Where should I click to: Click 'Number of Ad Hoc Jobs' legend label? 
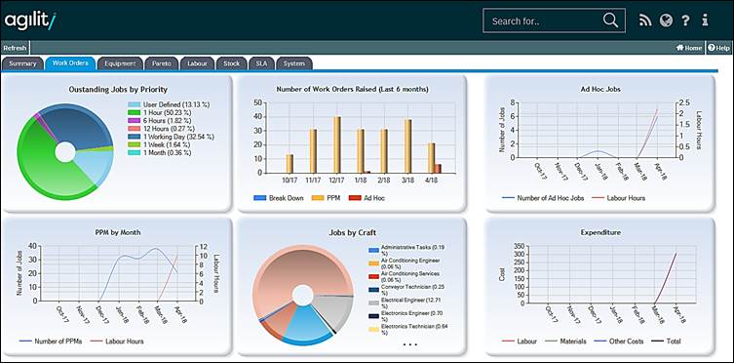point(551,198)
